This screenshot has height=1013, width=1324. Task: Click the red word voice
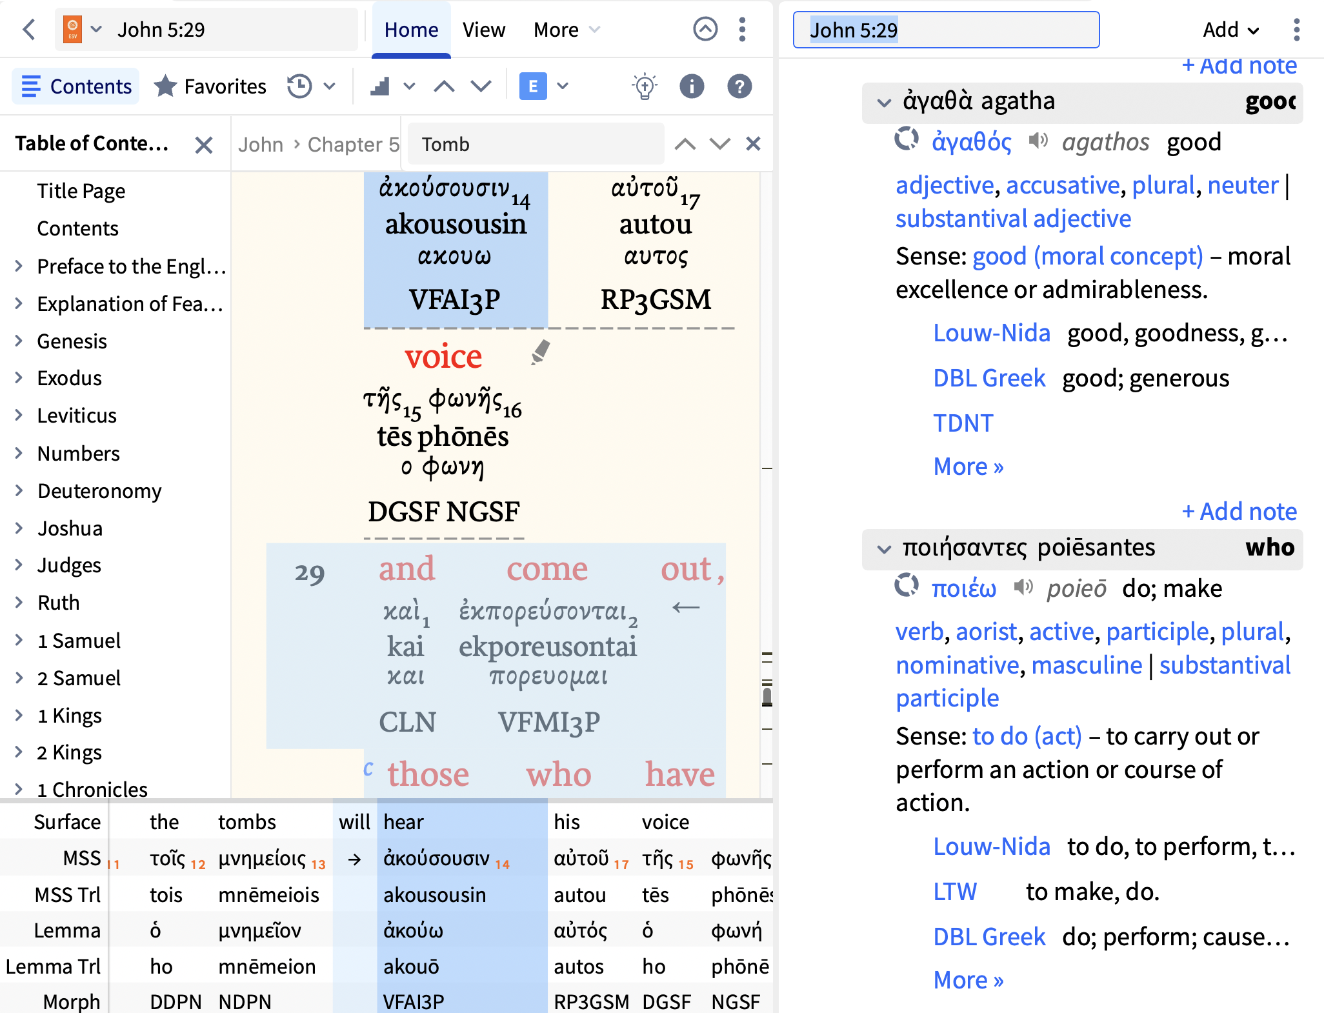click(x=443, y=356)
